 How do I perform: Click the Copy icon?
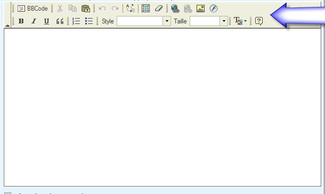click(72, 9)
